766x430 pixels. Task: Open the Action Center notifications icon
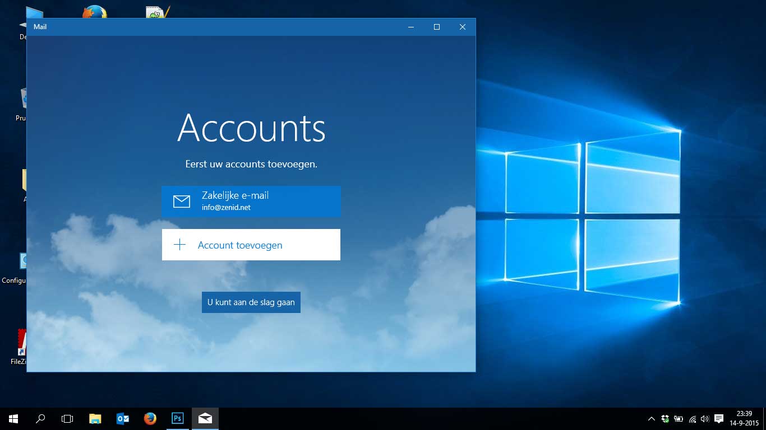point(719,419)
